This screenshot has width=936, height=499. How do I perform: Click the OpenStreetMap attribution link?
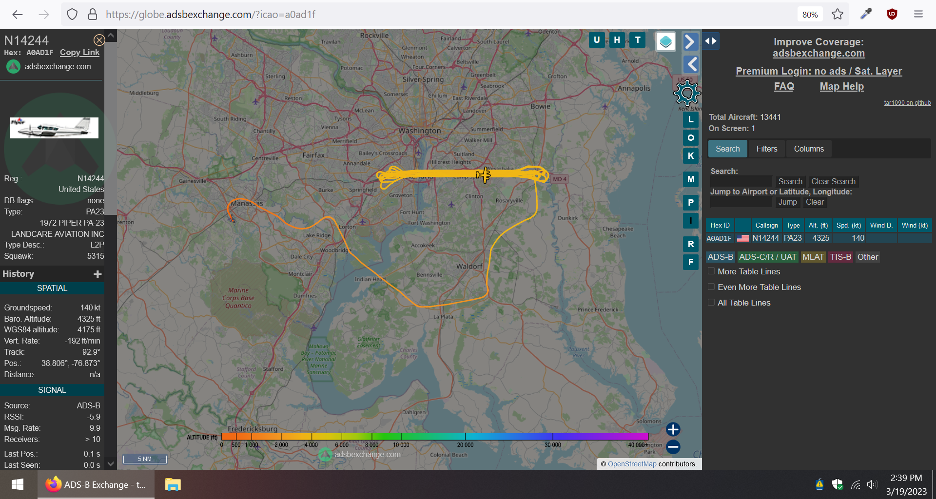pyautogui.click(x=632, y=464)
